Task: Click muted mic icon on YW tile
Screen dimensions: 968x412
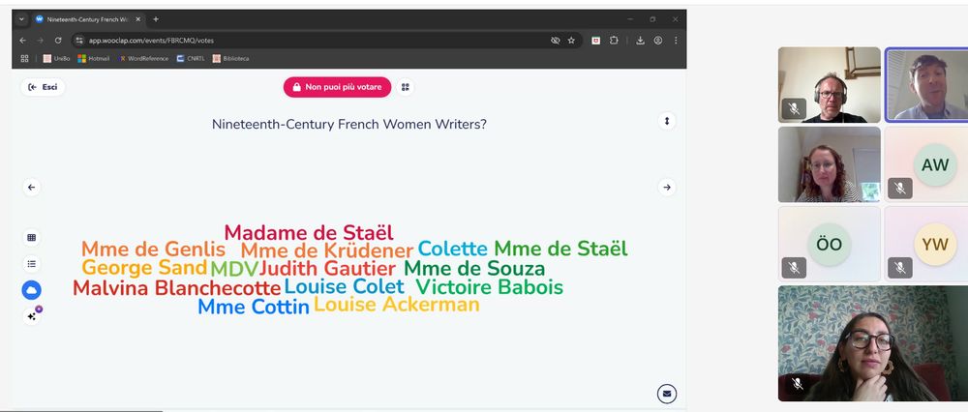Action: [900, 267]
